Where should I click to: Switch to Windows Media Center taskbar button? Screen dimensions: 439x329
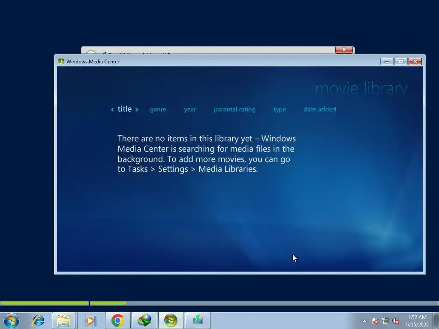tap(171, 320)
